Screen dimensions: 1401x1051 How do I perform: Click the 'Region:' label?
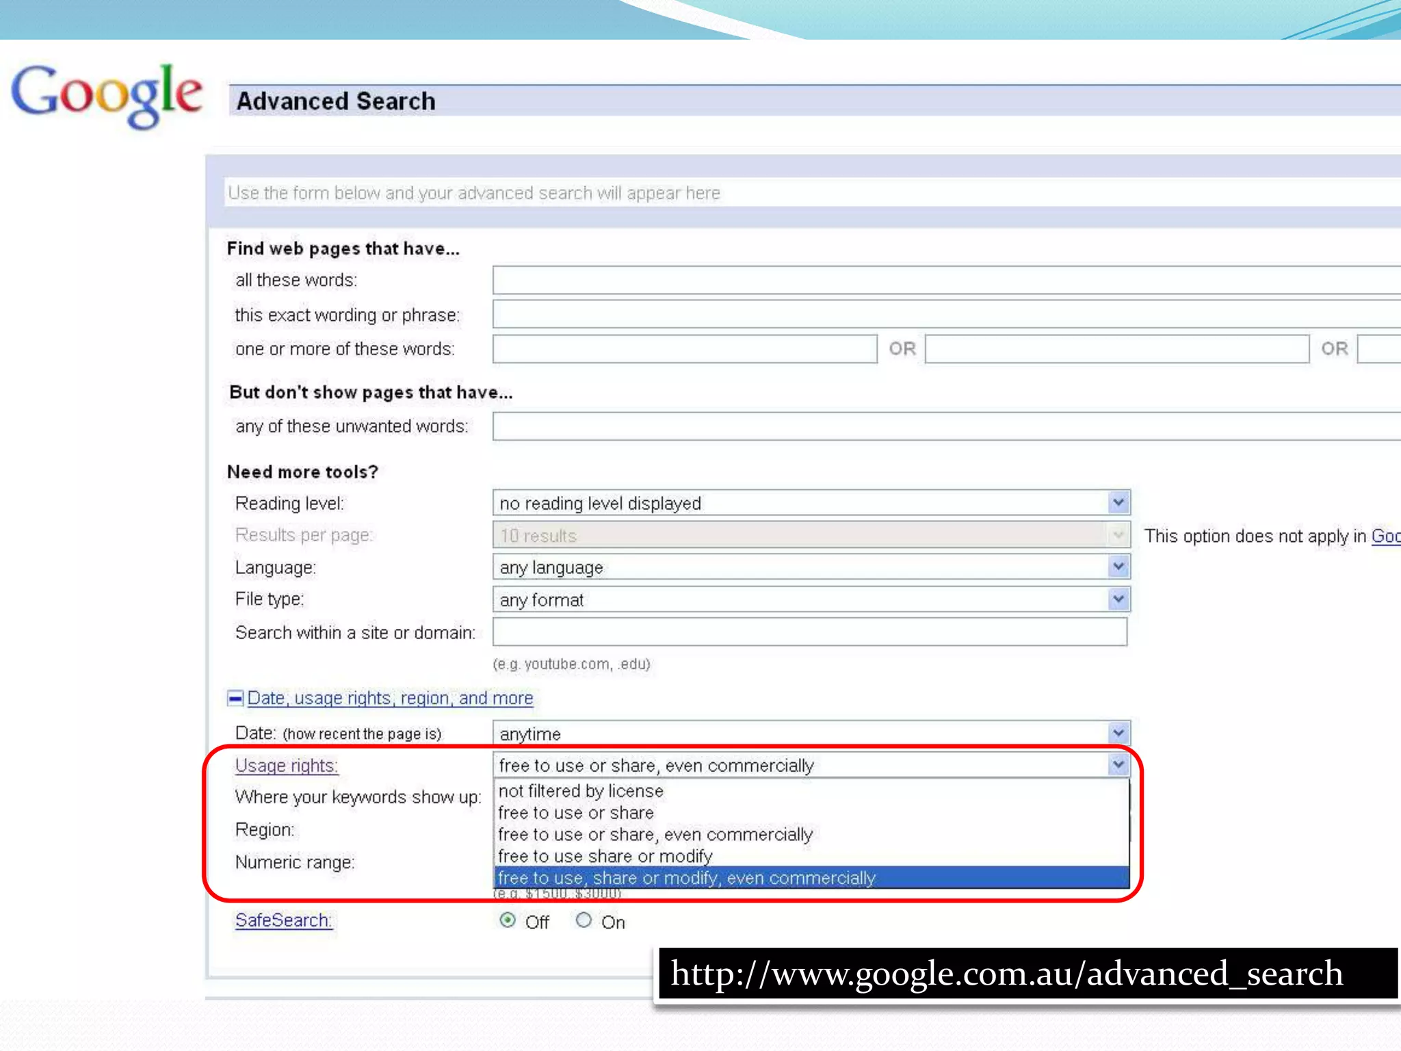pyautogui.click(x=265, y=830)
